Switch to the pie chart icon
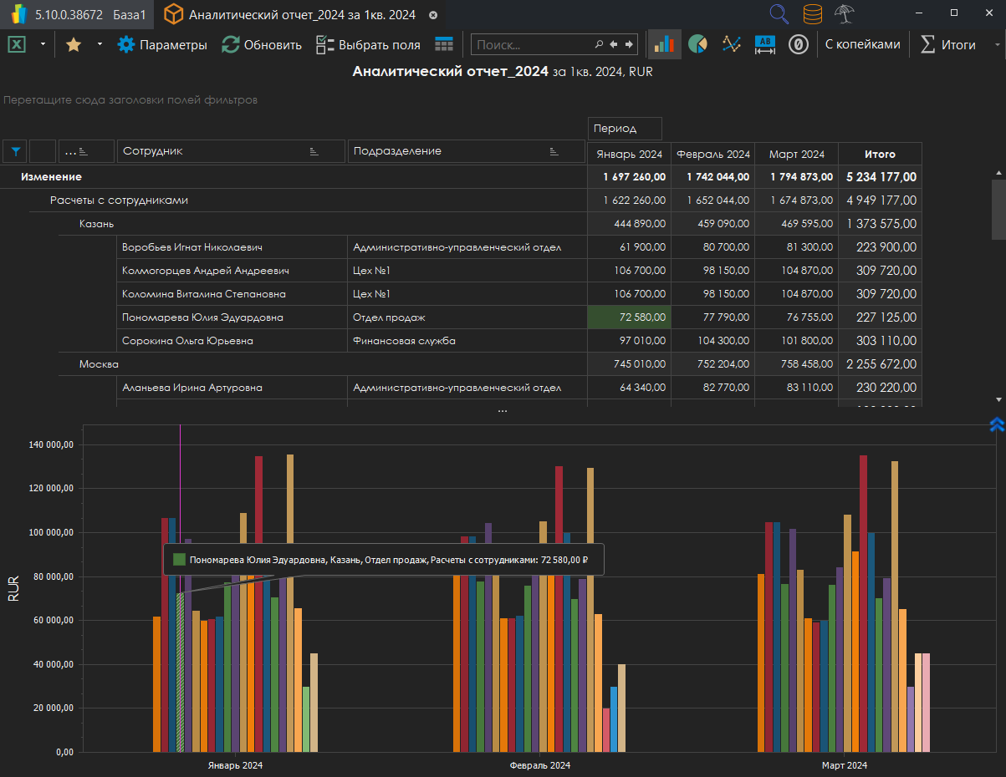This screenshot has height=777, width=1006. point(697,45)
